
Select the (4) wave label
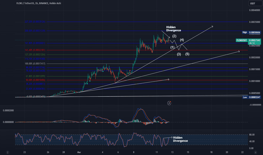(182, 40)
